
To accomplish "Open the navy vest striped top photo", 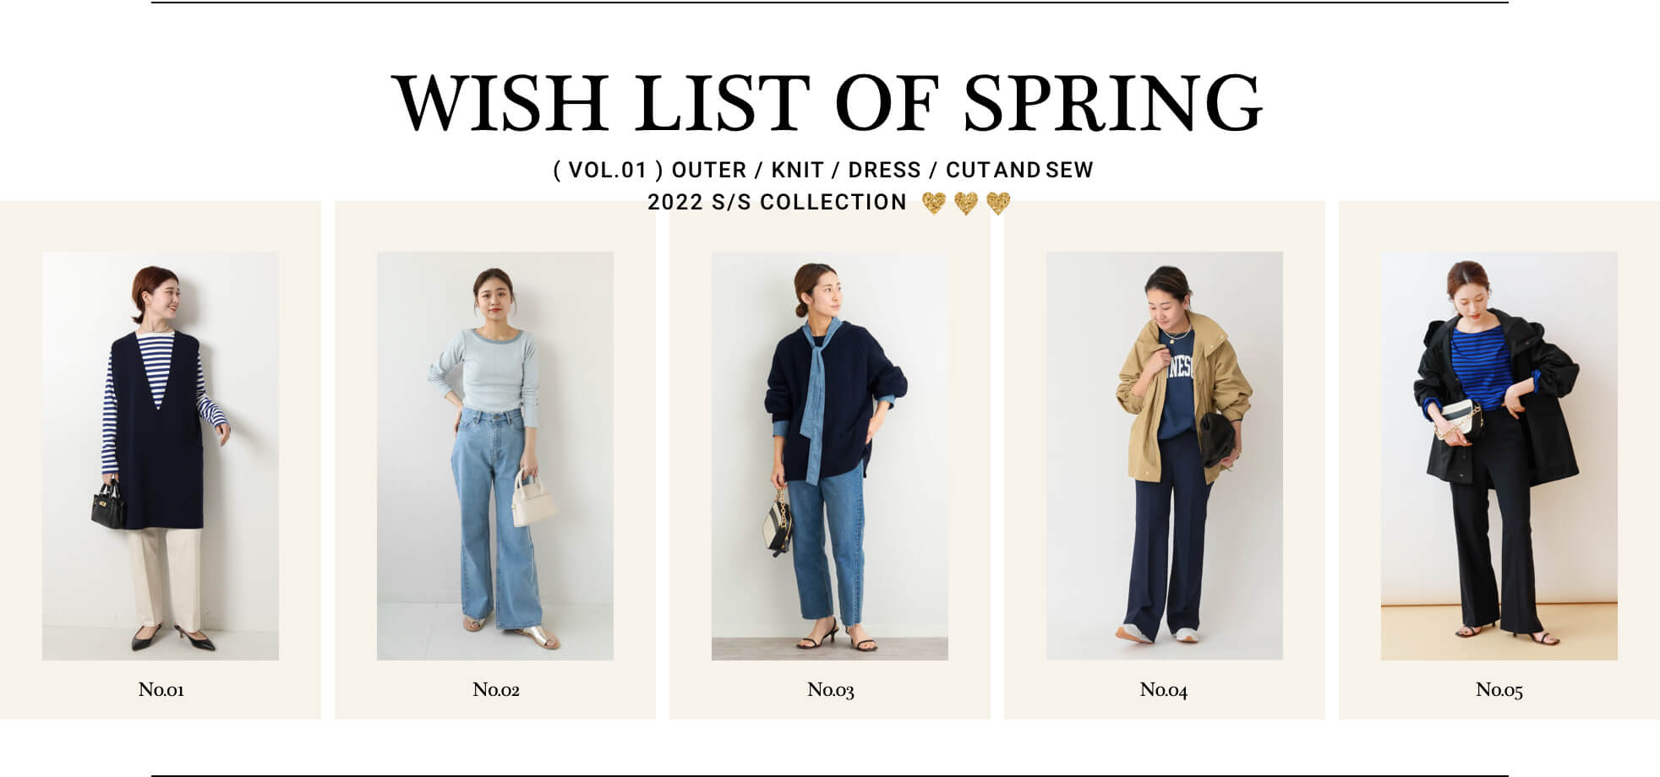I will [x=161, y=455].
